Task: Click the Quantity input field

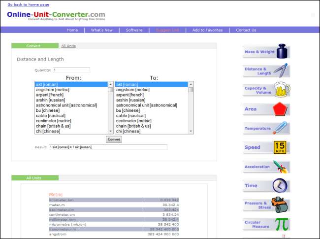Action: [x=71, y=70]
